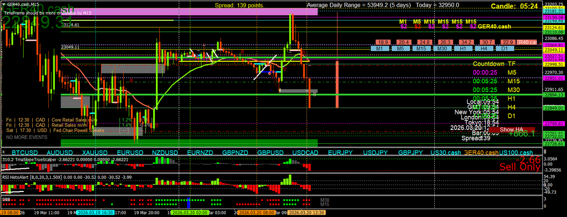Open GBPNZD from symbol list
The width and height of the screenshot is (567, 217).
236,153
